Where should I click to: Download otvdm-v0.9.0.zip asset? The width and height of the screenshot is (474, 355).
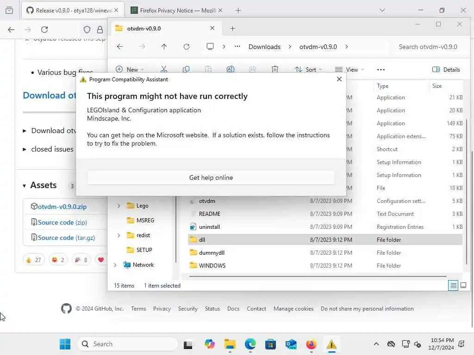tap(62, 207)
